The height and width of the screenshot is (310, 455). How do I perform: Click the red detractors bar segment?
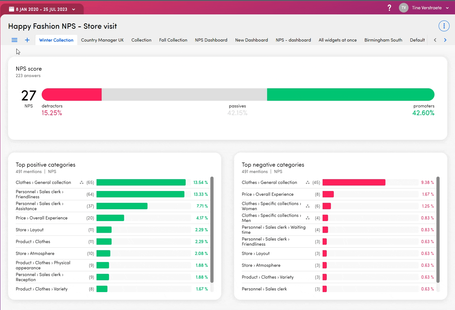click(72, 95)
